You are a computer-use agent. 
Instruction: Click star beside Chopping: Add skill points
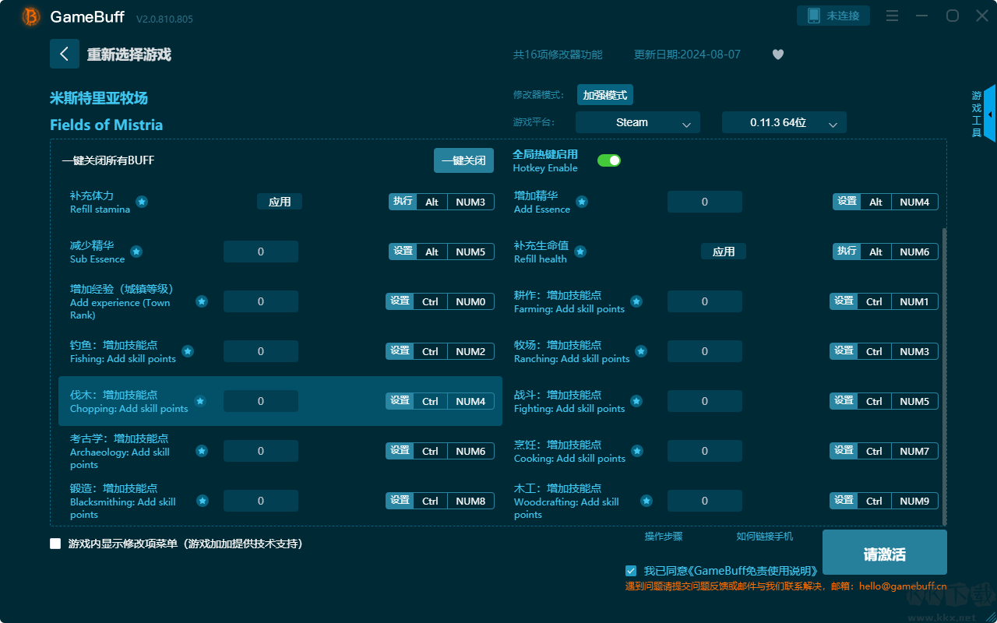click(200, 401)
